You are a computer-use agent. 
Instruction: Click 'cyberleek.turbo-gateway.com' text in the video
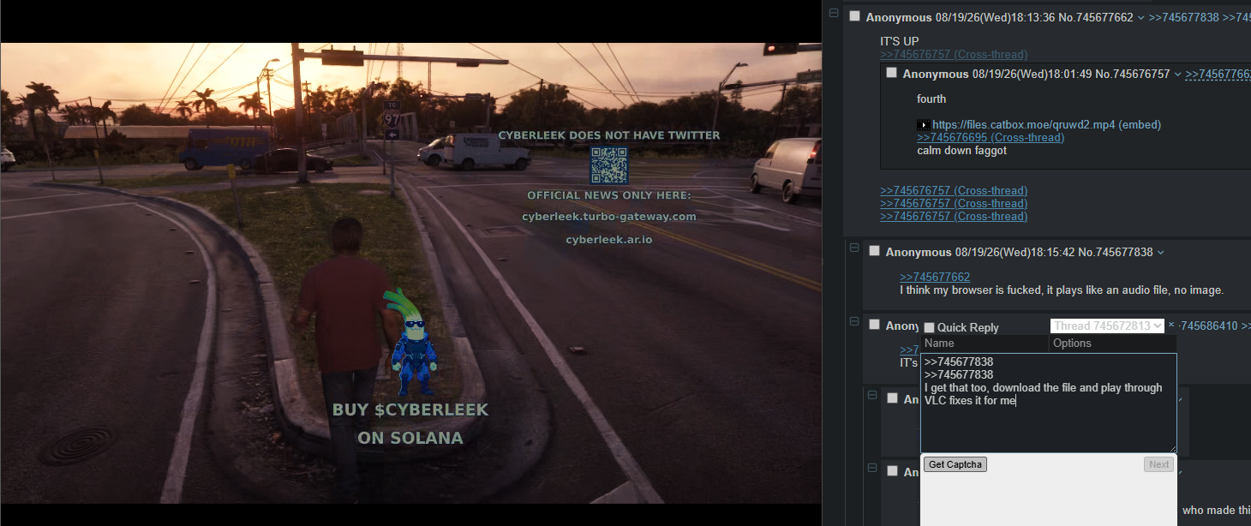[609, 217]
